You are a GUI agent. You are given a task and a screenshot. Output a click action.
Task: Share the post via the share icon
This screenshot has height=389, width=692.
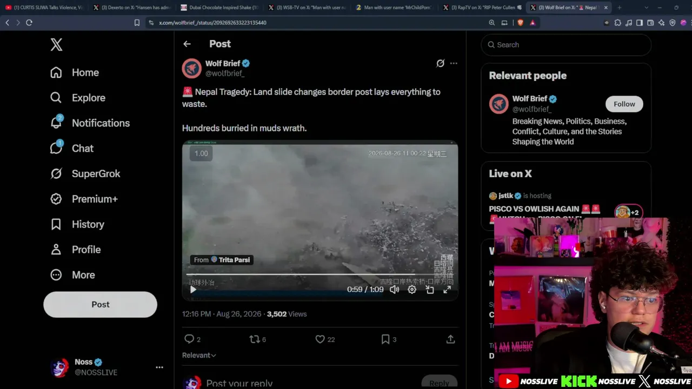click(x=450, y=339)
